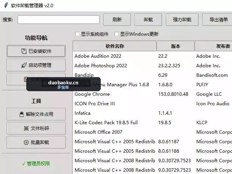This screenshot has height=174, width=232.
Task: Select Microsoft Office 2007 row
Action: [x=153, y=132]
